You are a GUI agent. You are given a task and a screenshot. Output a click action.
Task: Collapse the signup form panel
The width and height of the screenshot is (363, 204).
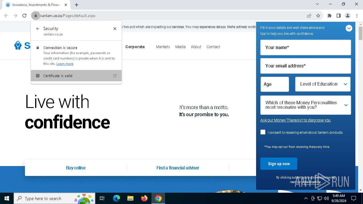(349, 28)
